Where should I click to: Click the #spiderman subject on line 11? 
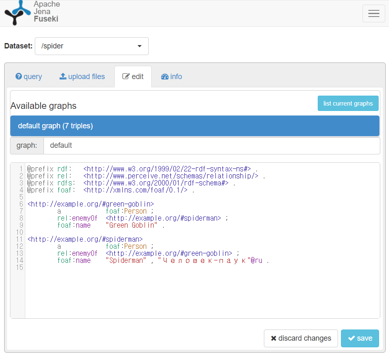(85, 239)
